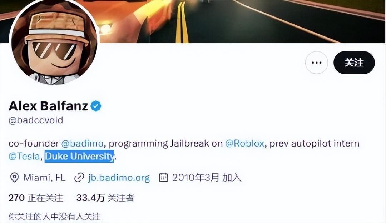
Task: View the 33.4万 关注者 followers list
Action: pyautogui.click(x=105, y=198)
